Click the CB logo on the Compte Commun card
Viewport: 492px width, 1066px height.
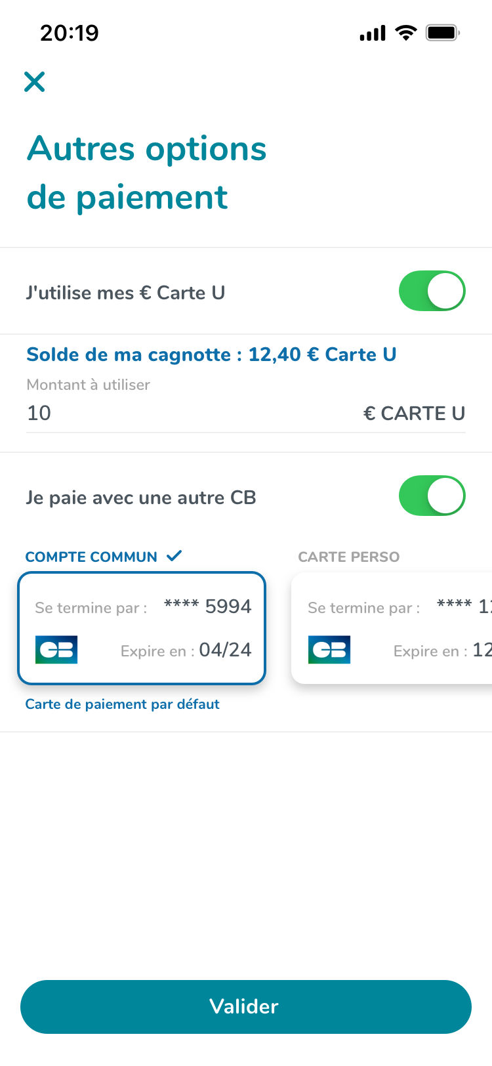56,649
